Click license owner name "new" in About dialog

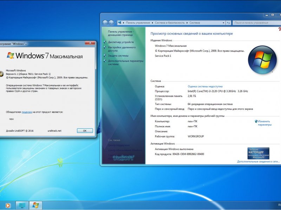click(12, 119)
